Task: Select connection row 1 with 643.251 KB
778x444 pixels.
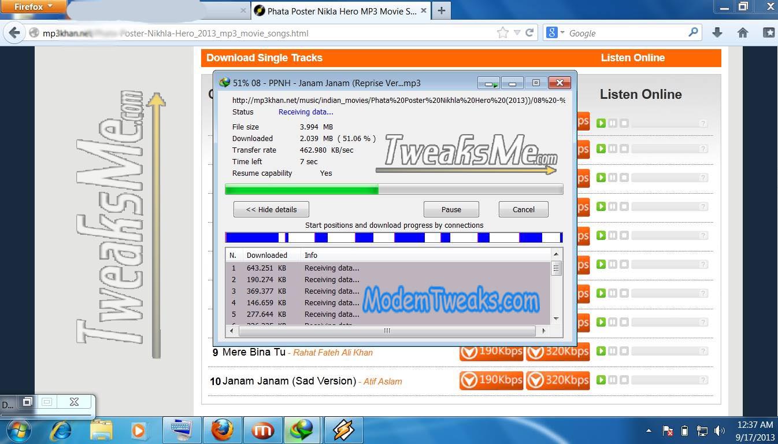Action: (x=388, y=268)
